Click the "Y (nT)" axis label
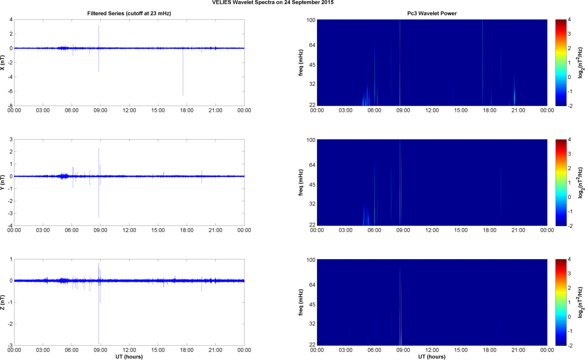The image size is (585, 360). point(3,182)
